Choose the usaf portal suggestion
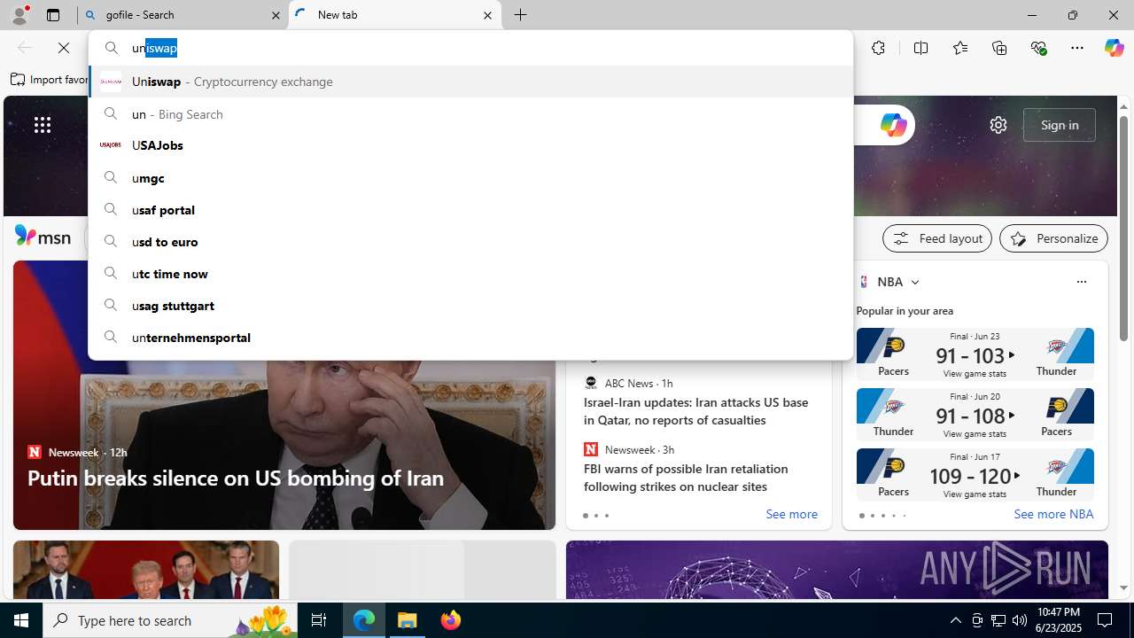 pyautogui.click(x=470, y=209)
